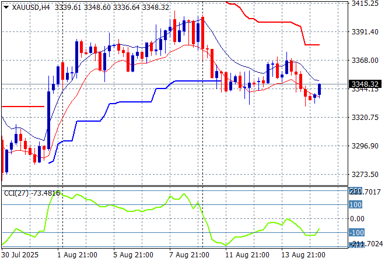Select the 5 Aug 21:00 time label
Viewport: 385px width, 262px height.
coord(133,255)
